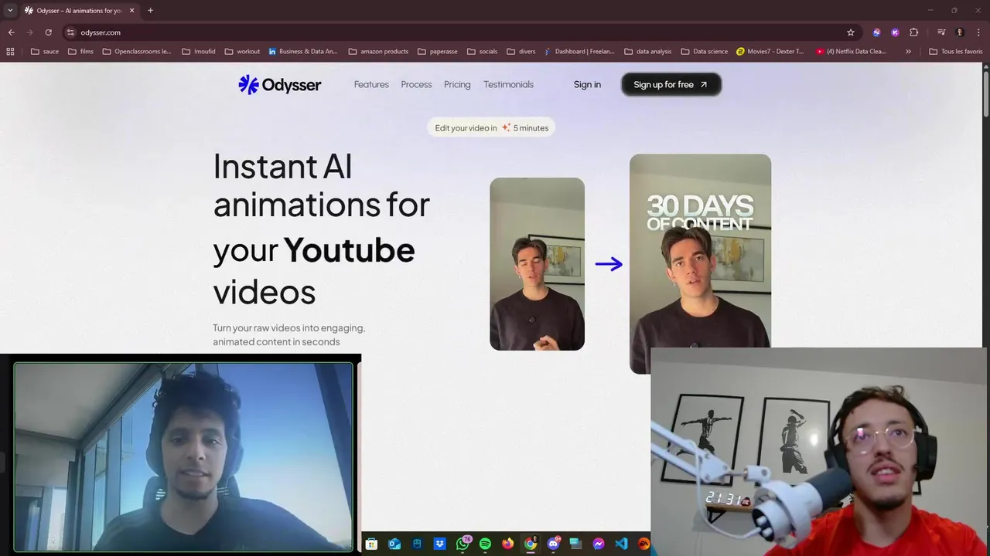
Task: Launch Firefox from the taskbar
Action: 507,544
